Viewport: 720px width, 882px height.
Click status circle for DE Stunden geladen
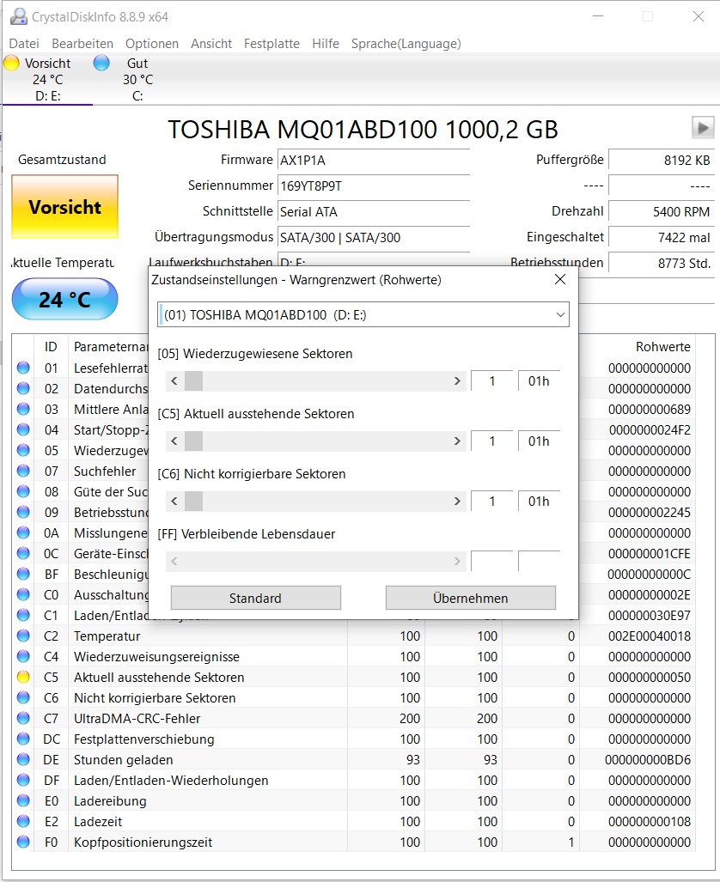tap(23, 760)
